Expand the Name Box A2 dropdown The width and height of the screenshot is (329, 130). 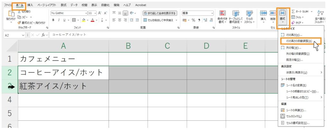click(23, 35)
